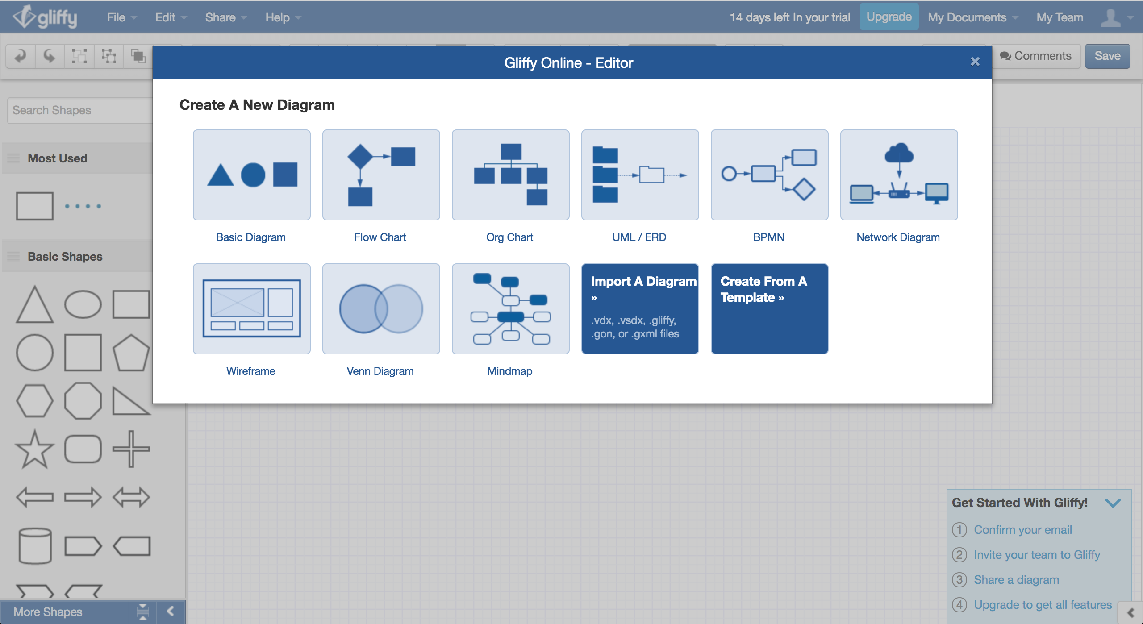1143x624 pixels.
Task: Select the right arrow shape
Action: 83,497
